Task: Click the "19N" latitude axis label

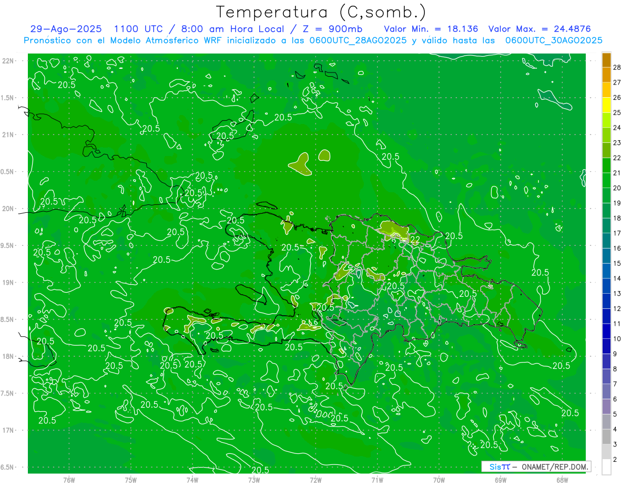Action: [8, 283]
